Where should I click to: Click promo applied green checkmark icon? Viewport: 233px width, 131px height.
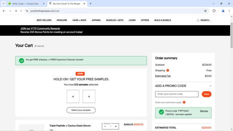click(x=161, y=112)
